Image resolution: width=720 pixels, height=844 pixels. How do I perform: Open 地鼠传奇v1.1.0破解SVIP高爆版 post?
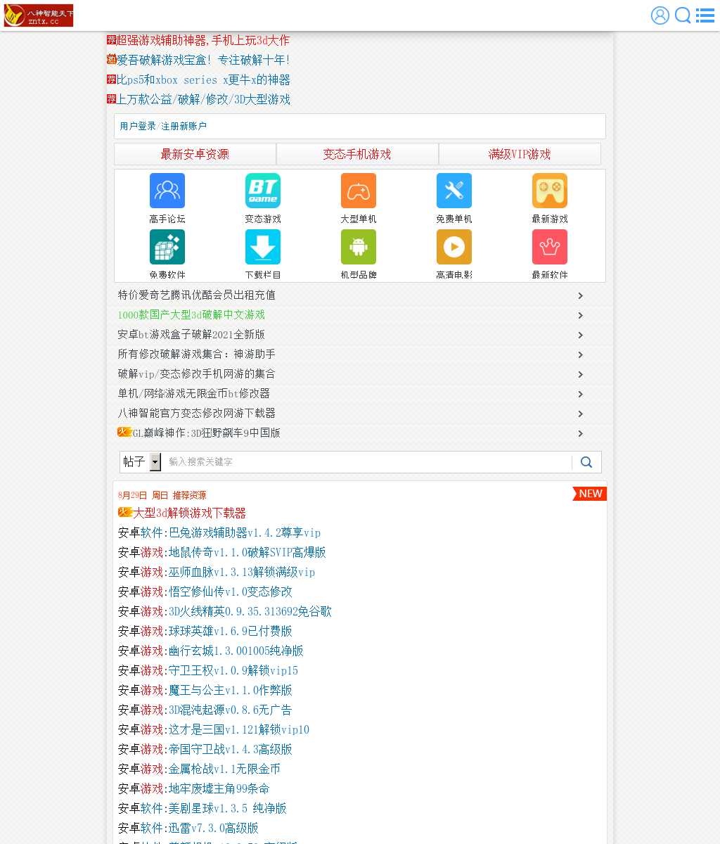coord(247,552)
